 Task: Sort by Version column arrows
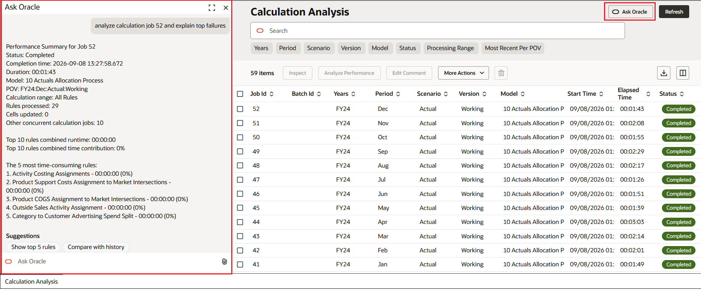coord(485,94)
